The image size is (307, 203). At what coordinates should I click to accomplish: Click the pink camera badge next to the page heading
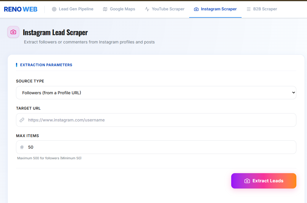[x=13, y=32]
